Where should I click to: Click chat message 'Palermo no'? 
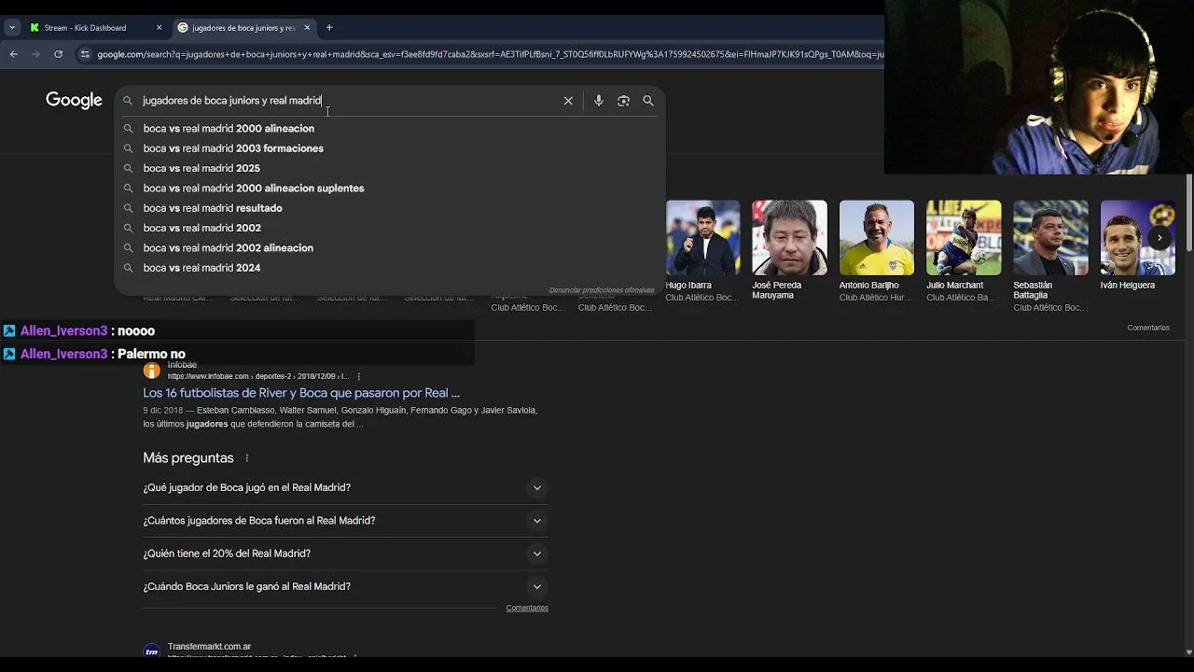pyautogui.click(x=151, y=354)
